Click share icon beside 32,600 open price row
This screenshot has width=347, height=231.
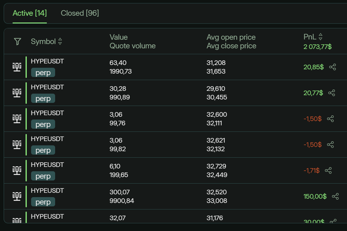(330, 119)
